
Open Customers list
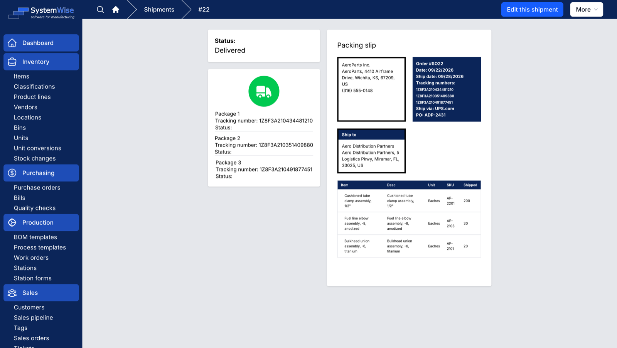point(29,308)
